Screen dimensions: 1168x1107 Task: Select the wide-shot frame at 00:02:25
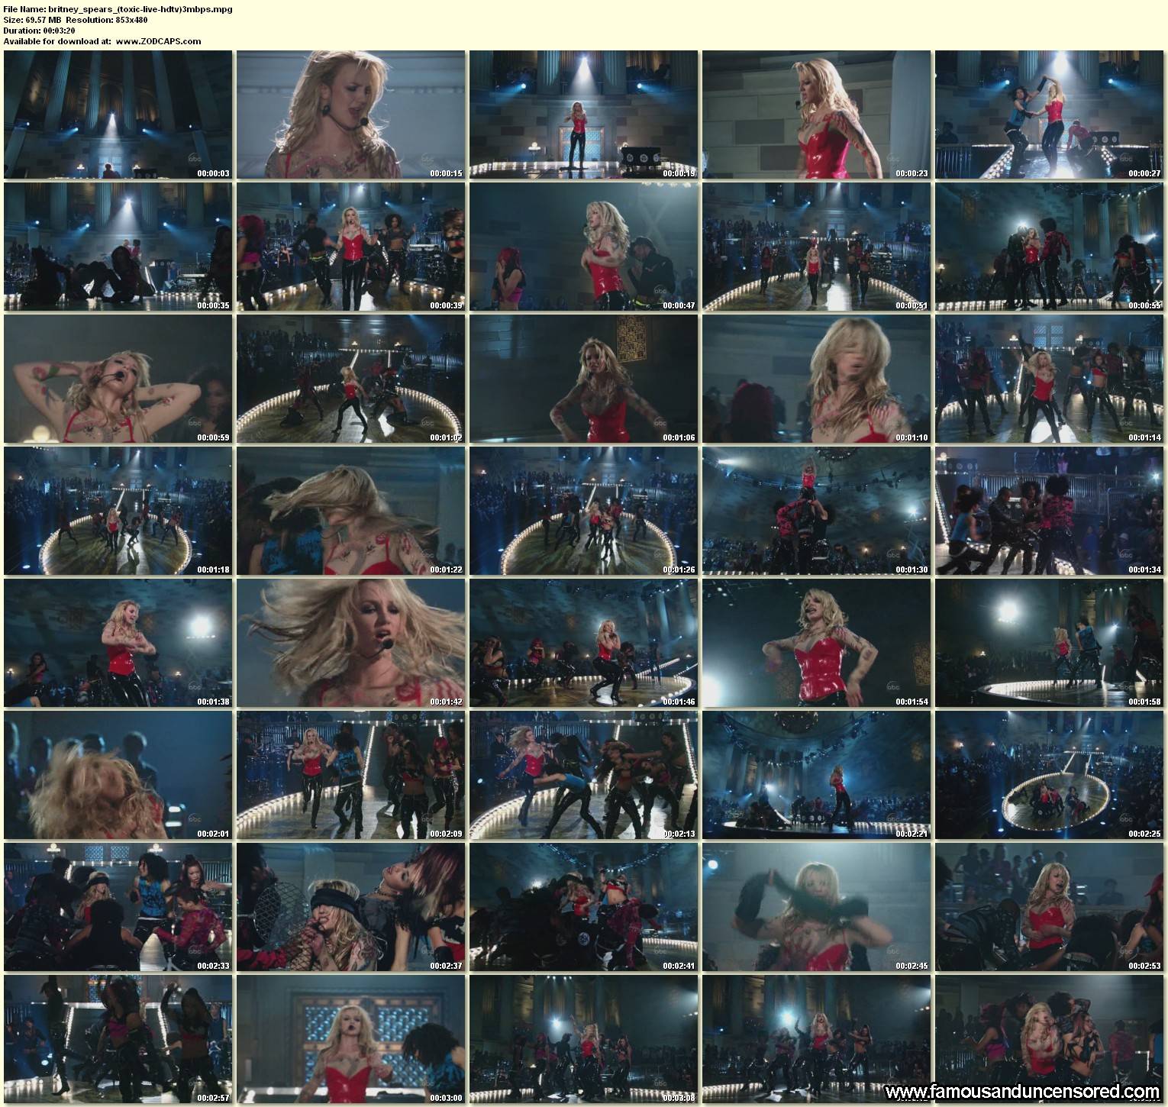click(1049, 775)
